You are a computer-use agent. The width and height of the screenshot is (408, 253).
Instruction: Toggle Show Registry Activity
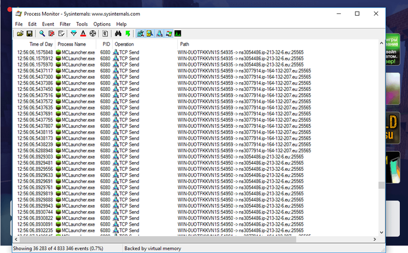tap(140, 34)
